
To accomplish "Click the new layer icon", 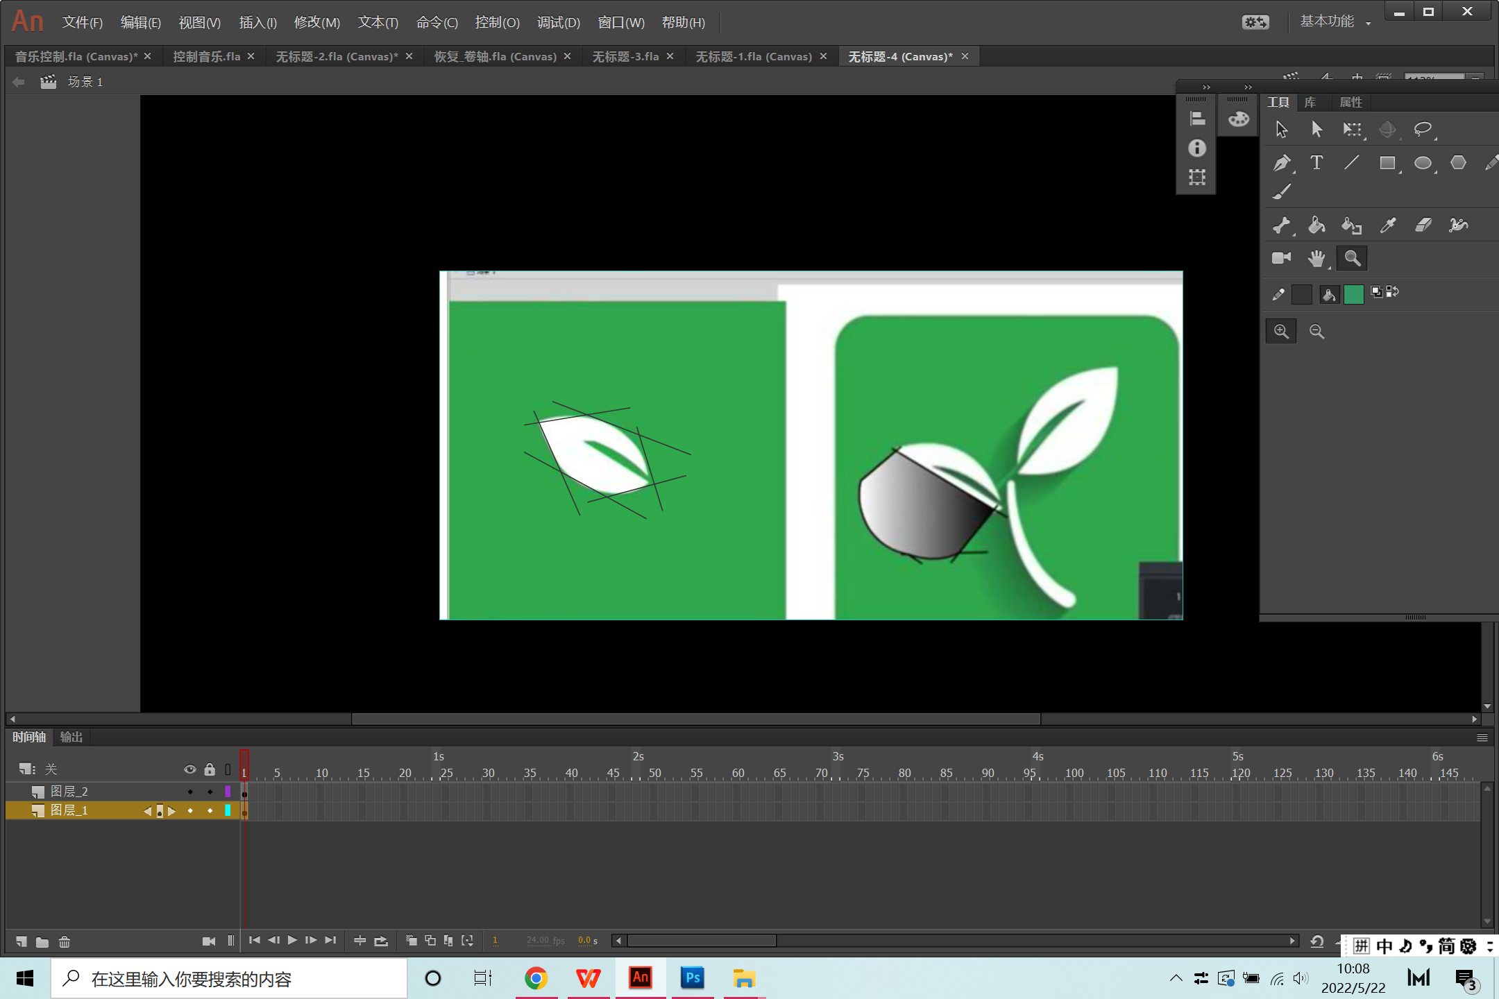I will point(22,941).
